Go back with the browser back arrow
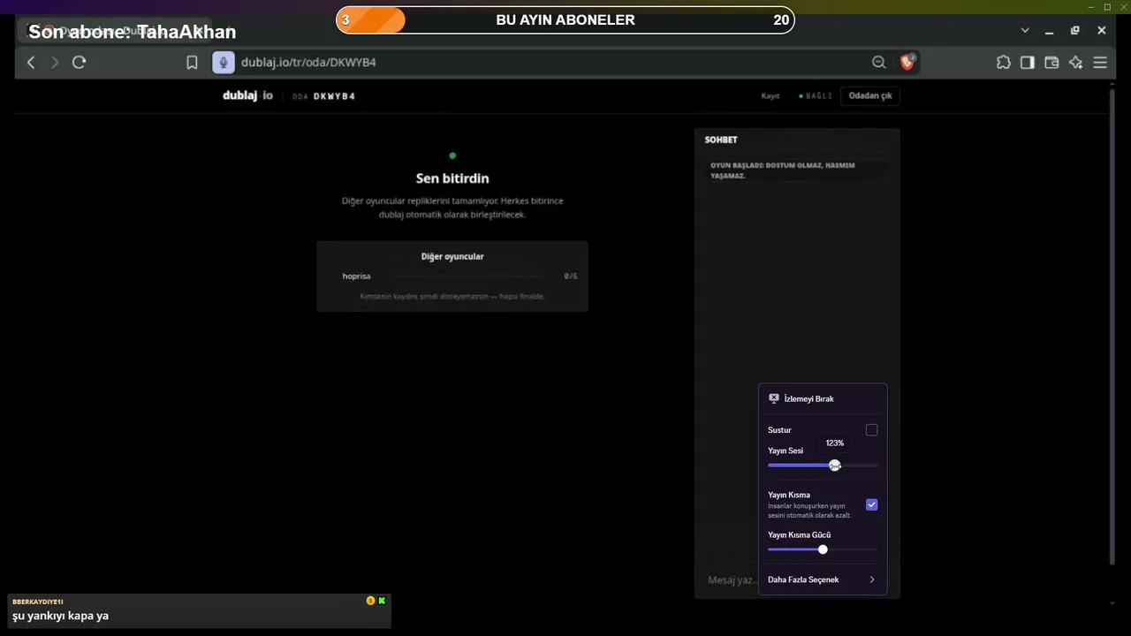The image size is (1131, 636). 31,62
